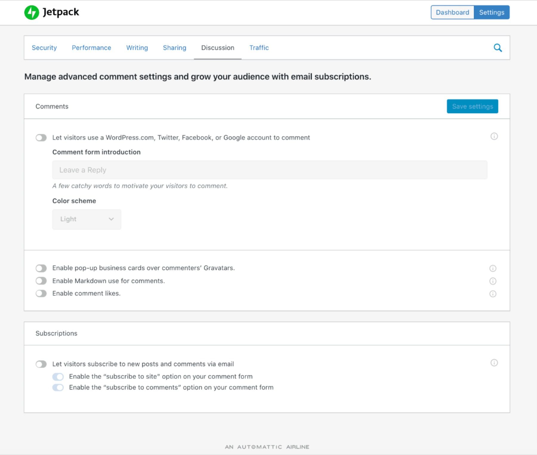Enable comment likes
Viewport: 537px width, 455px height.
[x=41, y=293]
